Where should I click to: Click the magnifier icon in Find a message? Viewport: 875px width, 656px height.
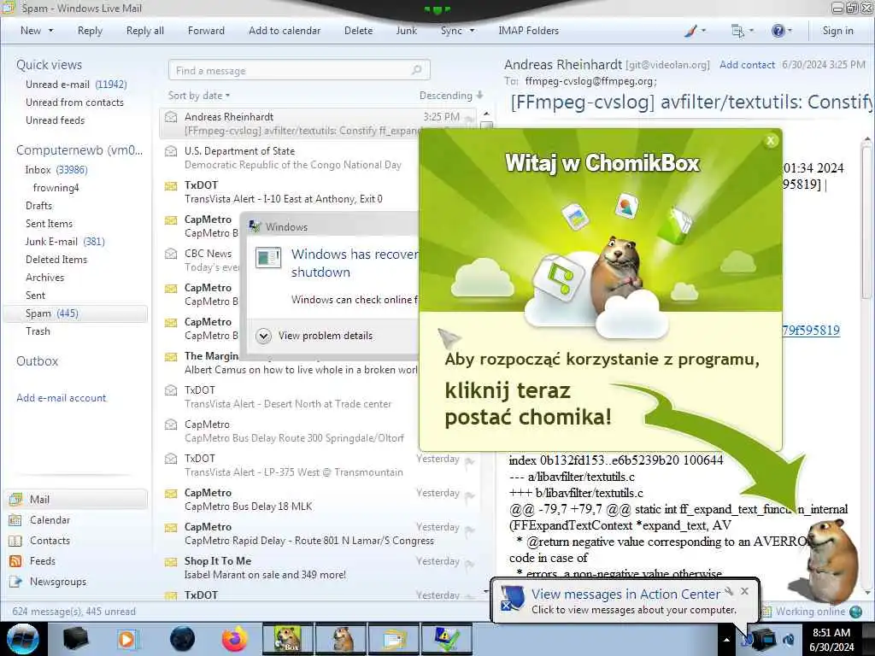(416, 70)
